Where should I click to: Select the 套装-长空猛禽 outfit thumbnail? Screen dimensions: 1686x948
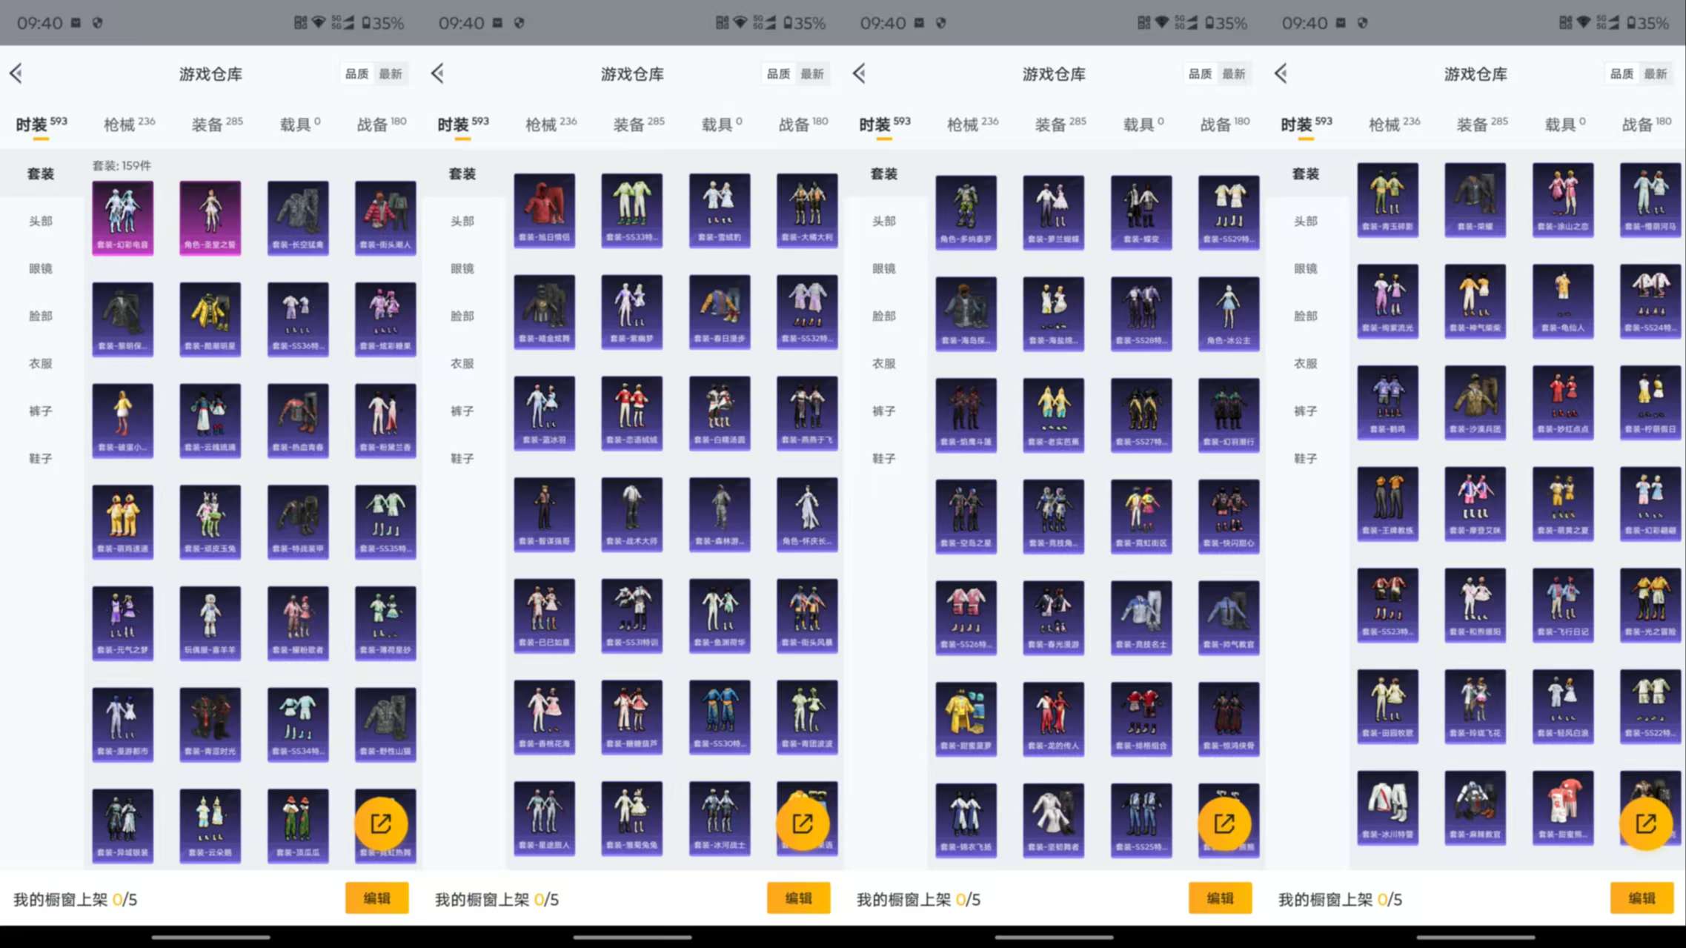coord(297,216)
